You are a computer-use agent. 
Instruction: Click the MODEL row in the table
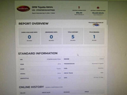click(40, 73)
